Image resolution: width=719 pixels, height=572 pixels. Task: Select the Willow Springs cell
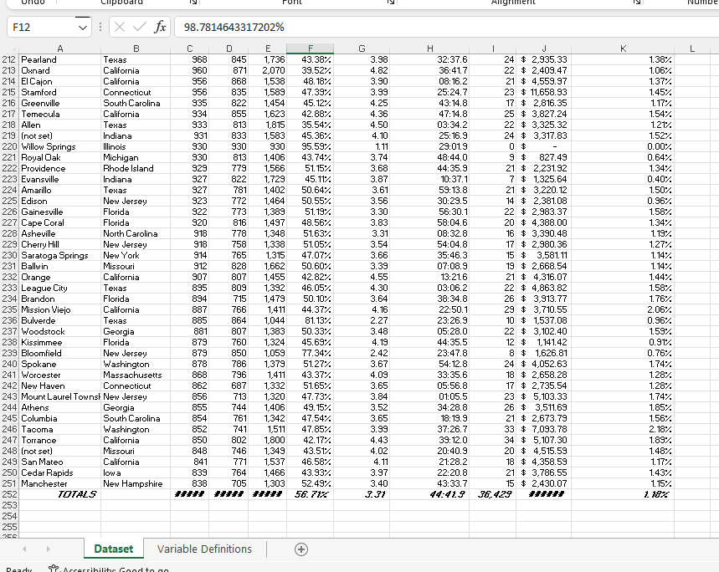tap(60, 146)
